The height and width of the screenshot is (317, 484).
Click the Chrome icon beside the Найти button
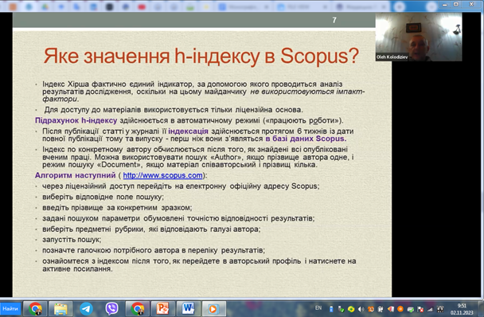(x=35, y=308)
